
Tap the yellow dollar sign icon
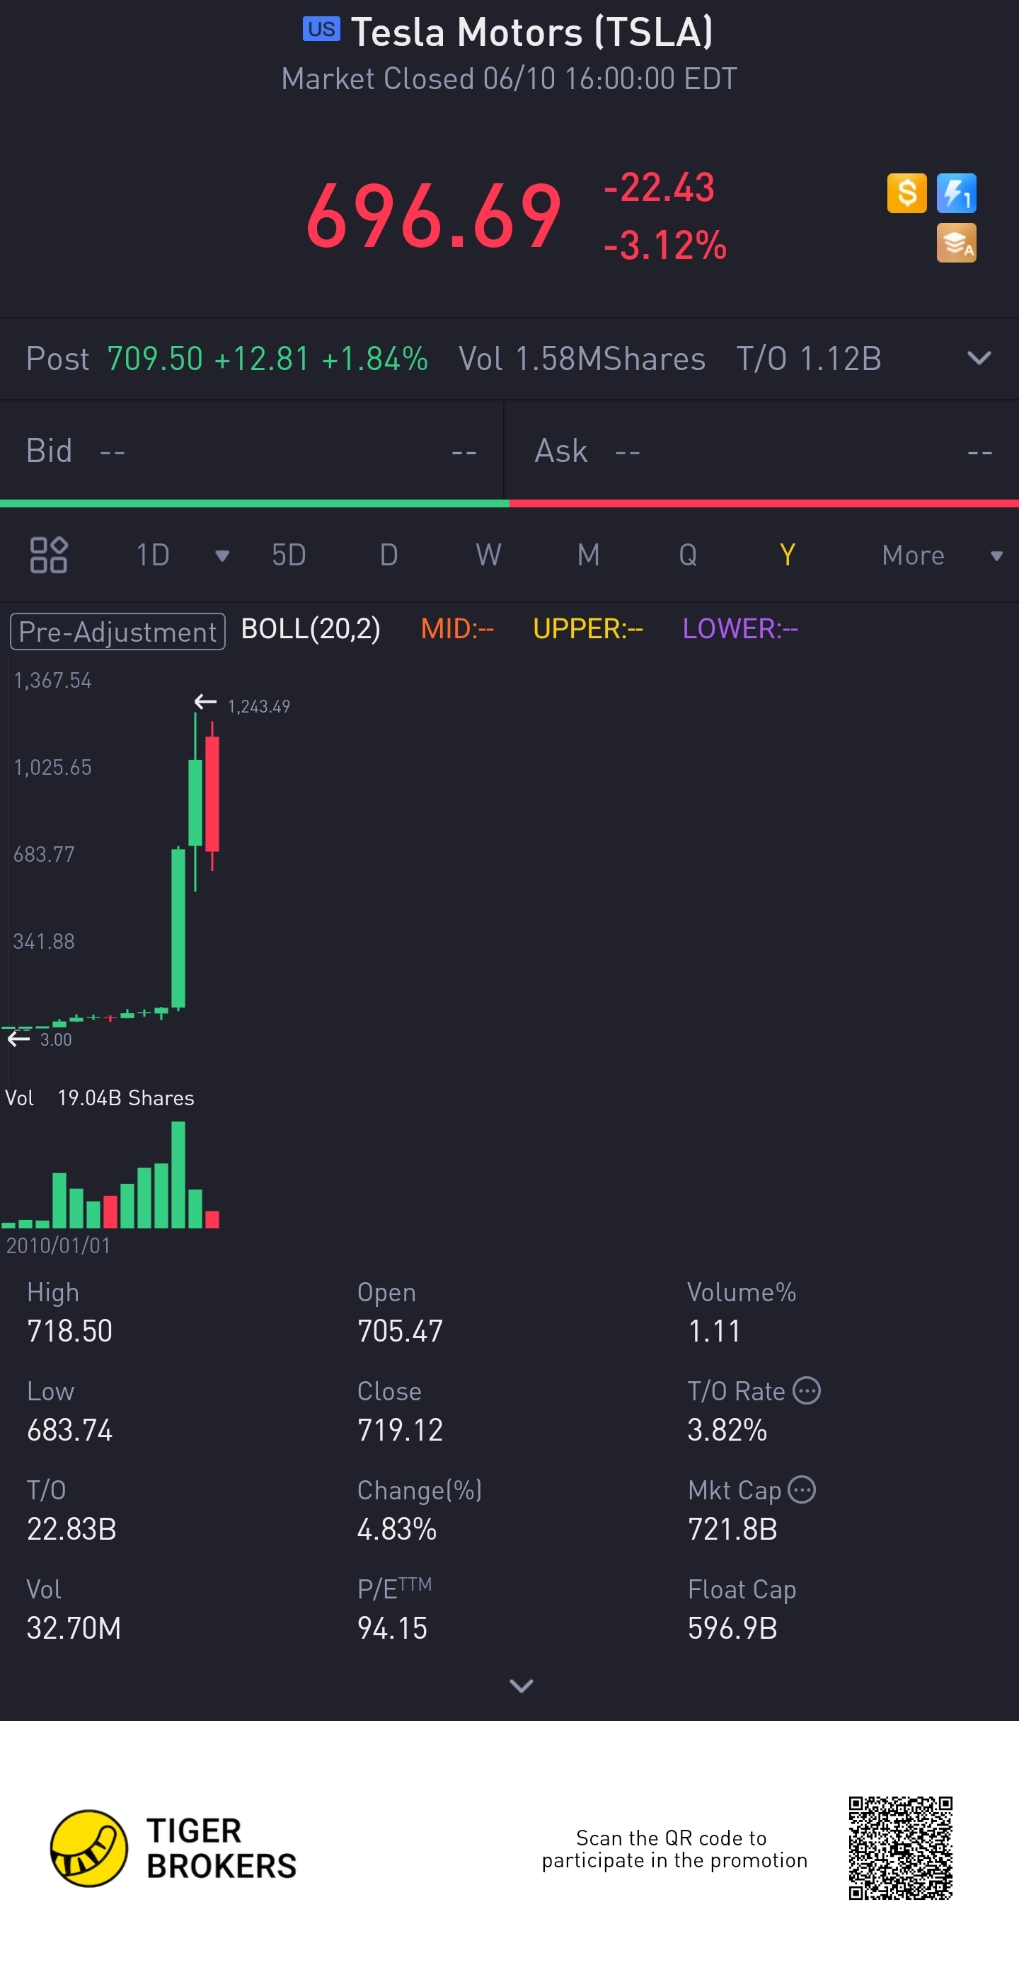point(907,192)
